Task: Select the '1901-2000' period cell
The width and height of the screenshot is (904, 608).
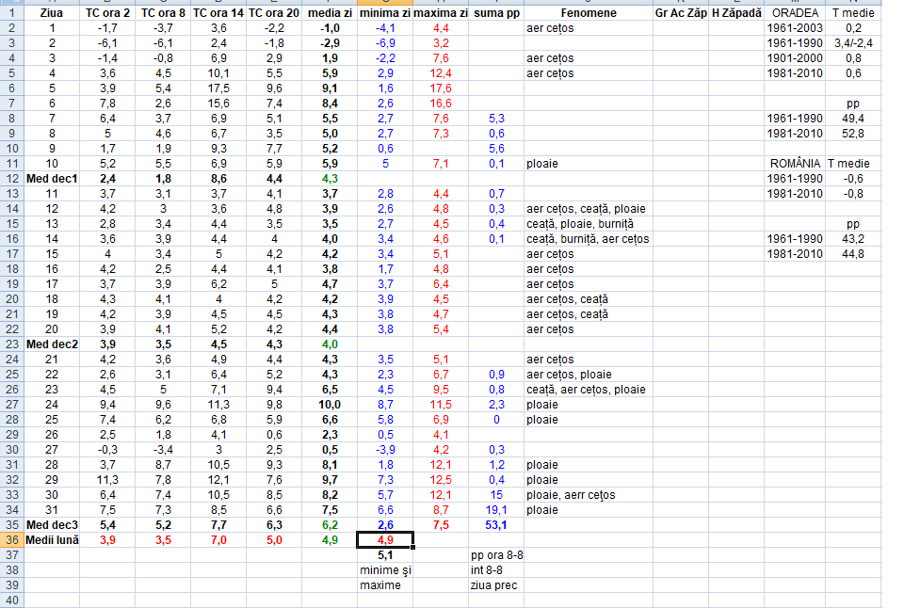Action: point(795,58)
